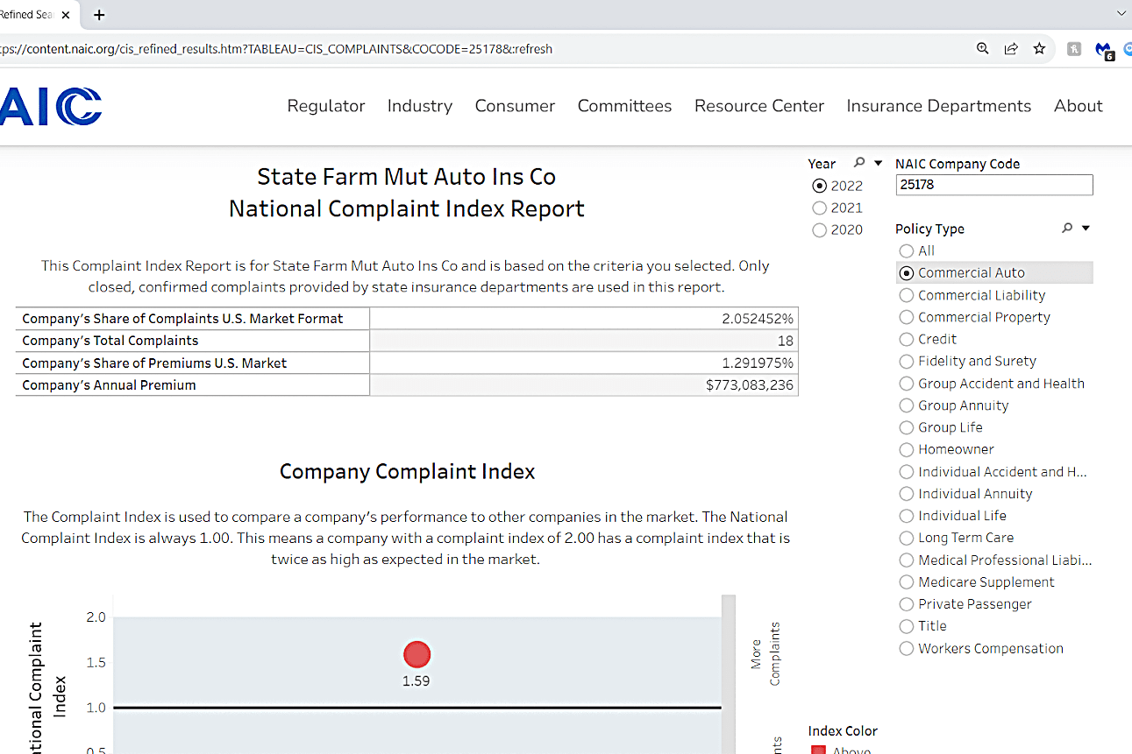The image size is (1132, 754).
Task: Open the Regulator menu
Action: click(326, 106)
